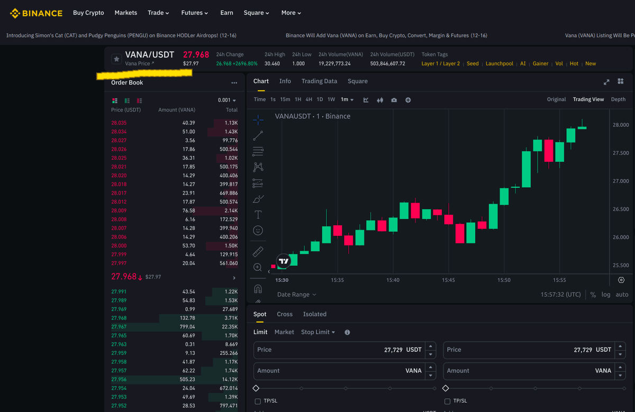
Task: Select the trend line drawing tool
Action: tap(258, 135)
